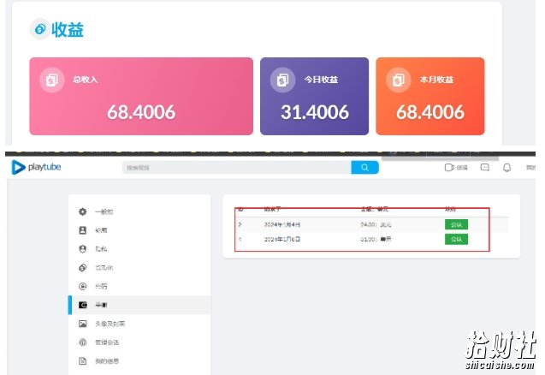The image size is (545, 375).
Task: Click the 今日收益 card icon
Action: pos(282,80)
